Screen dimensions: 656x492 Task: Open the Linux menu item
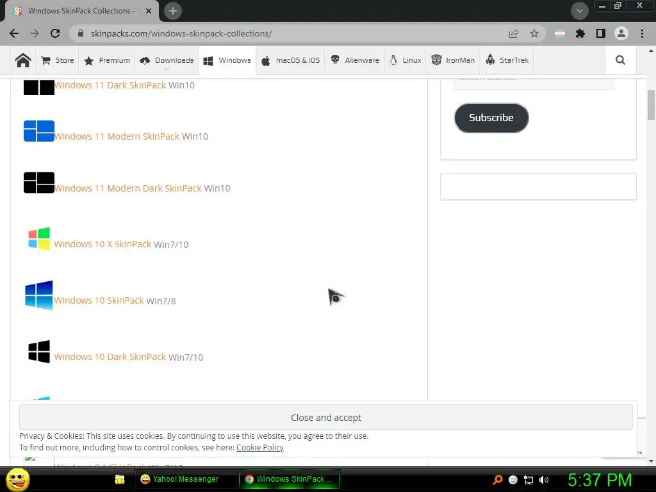click(x=406, y=60)
